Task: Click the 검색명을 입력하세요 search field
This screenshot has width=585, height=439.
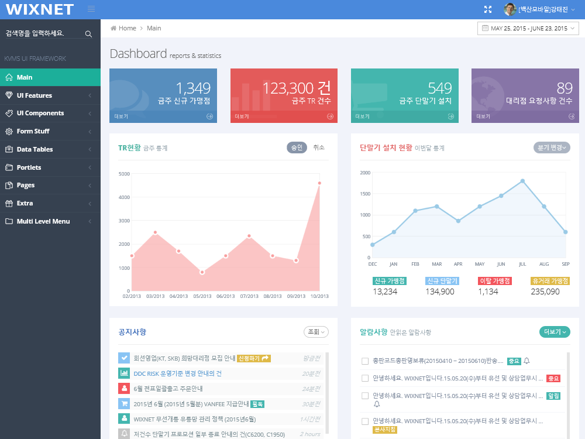Action: [44, 33]
